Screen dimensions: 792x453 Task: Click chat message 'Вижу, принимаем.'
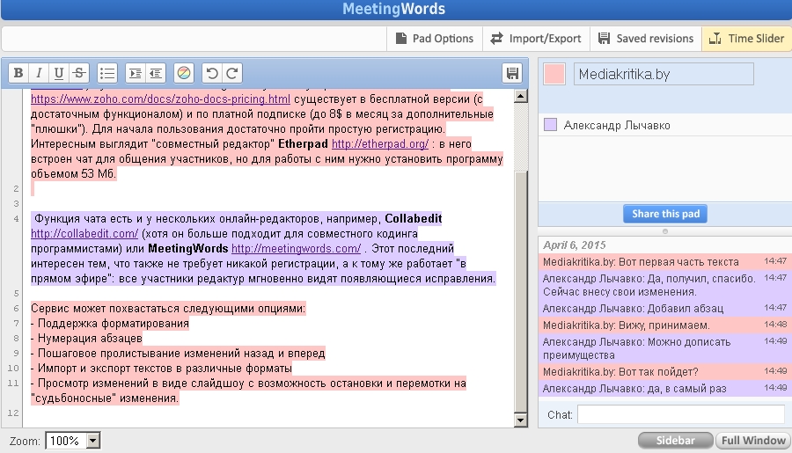pos(664,325)
